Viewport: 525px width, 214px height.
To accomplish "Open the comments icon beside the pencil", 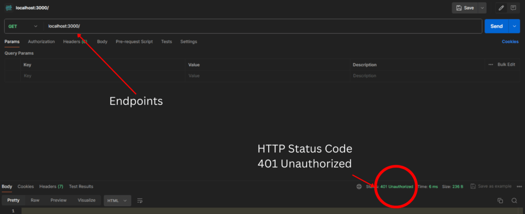I will tap(513, 8).
